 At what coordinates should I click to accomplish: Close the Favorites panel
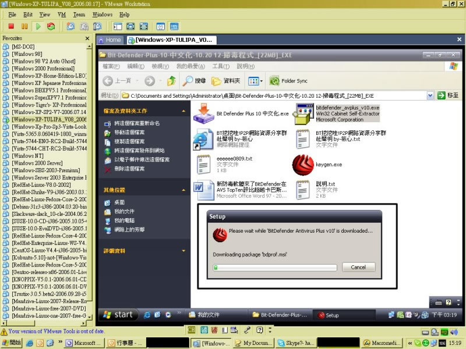tap(87, 38)
